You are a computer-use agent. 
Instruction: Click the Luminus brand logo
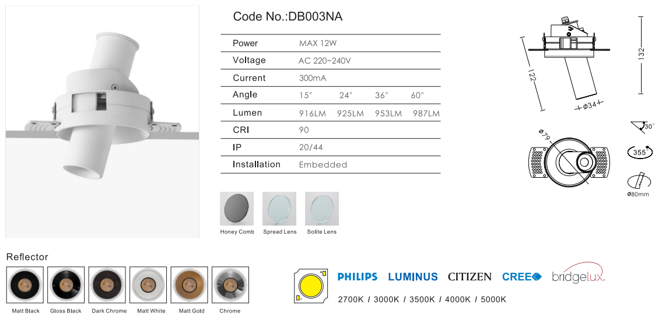point(412,277)
